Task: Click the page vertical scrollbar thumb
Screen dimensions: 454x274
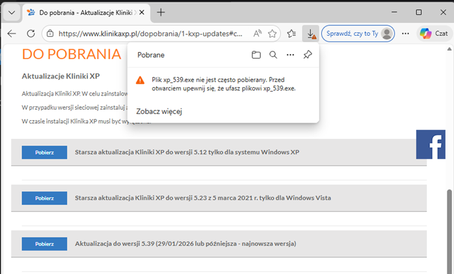Action: [449, 221]
